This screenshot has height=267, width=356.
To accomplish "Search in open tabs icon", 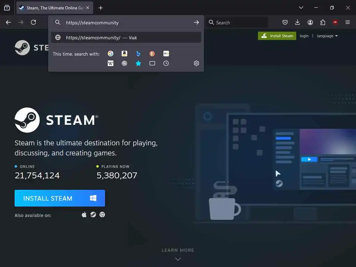I will pos(152,63).
